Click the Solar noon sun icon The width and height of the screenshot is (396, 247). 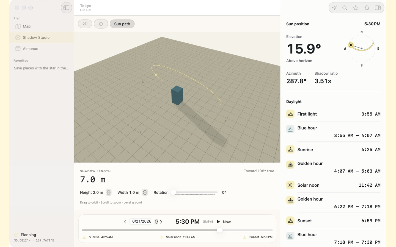point(290,185)
